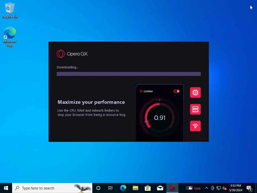Click the muted volume speaker icon
257x193 pixels.
coord(224,188)
